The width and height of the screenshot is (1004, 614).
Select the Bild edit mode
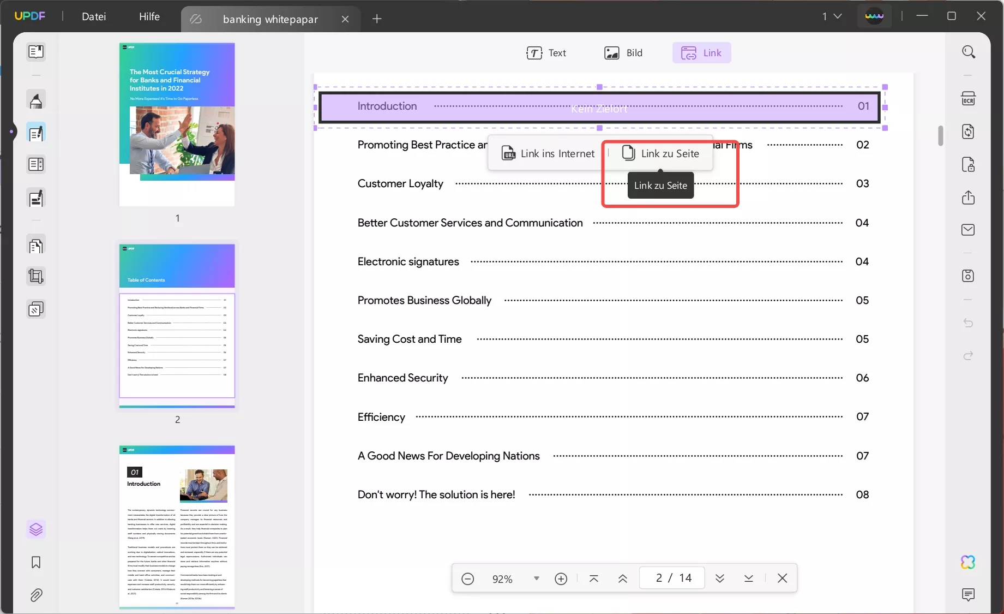623,53
